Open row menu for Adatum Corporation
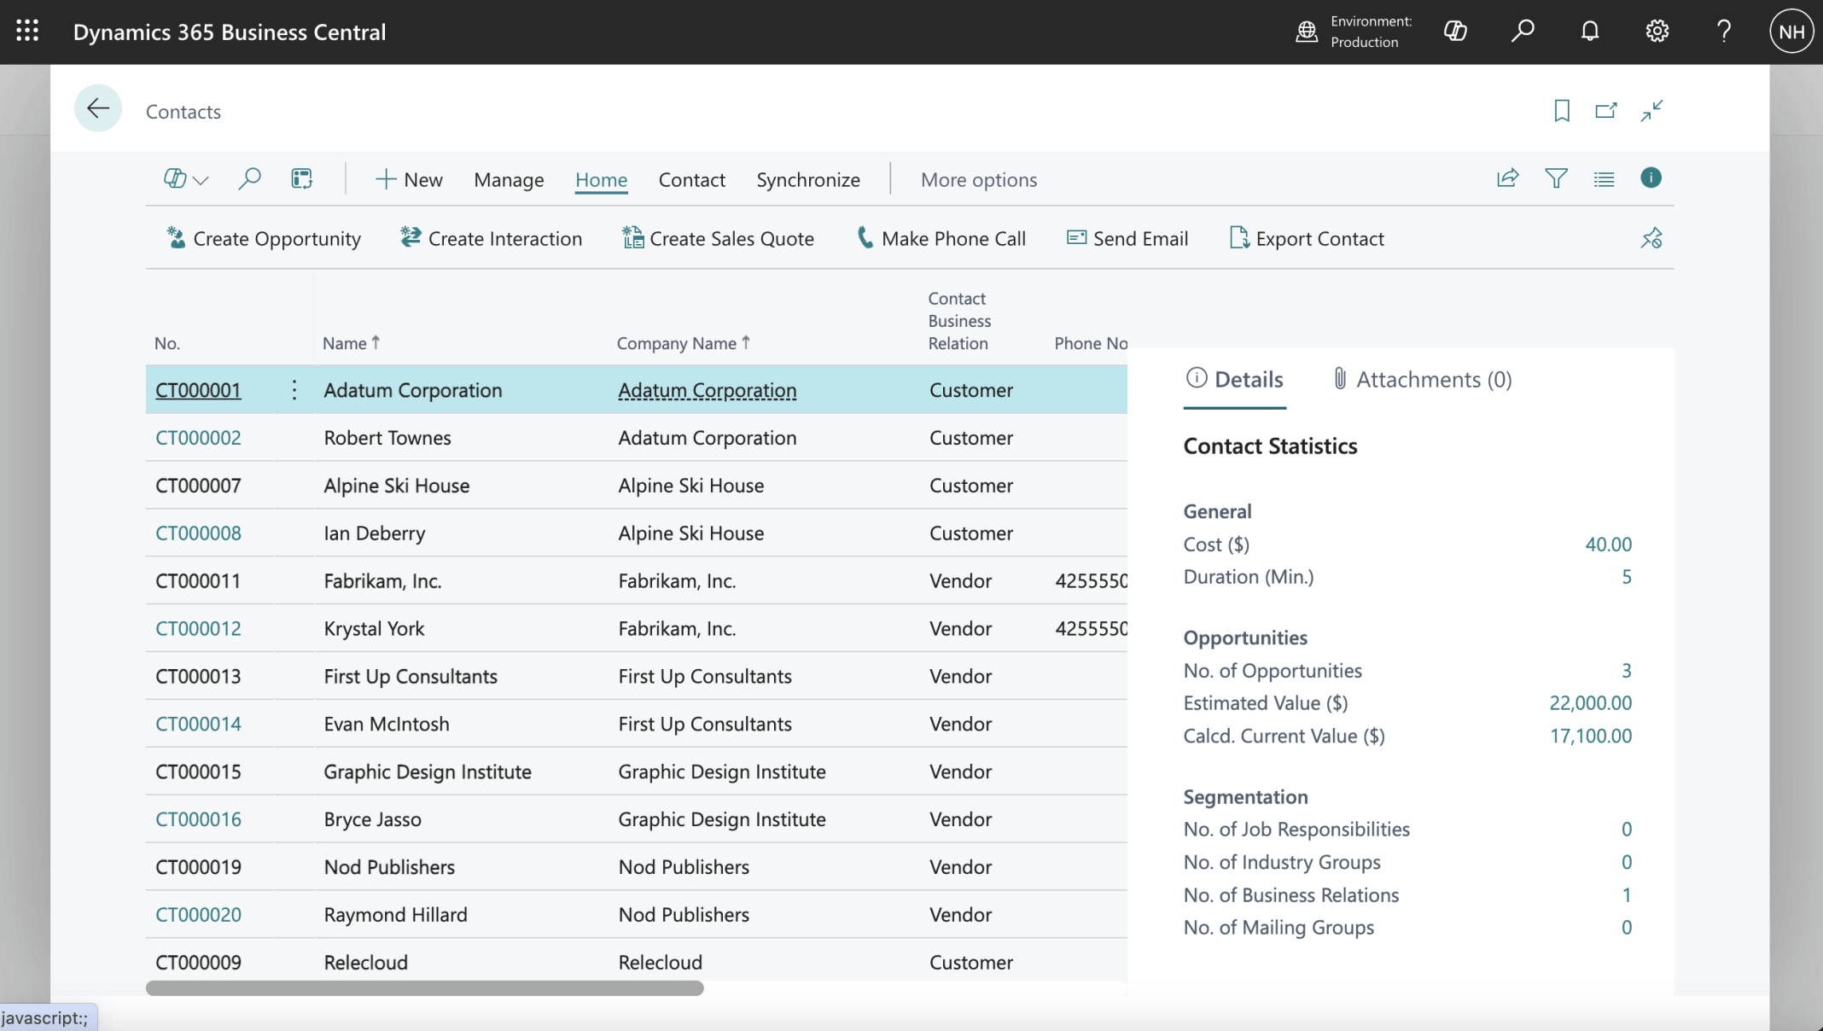Image resolution: width=1823 pixels, height=1031 pixels. coord(294,390)
